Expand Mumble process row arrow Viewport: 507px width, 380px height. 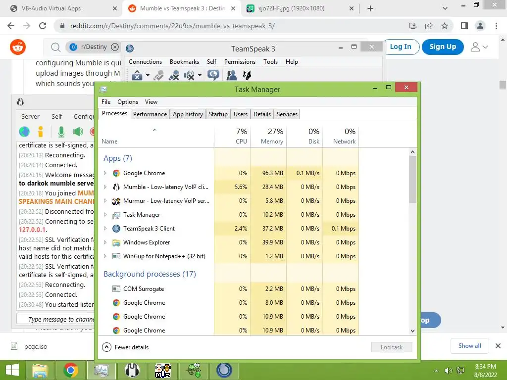point(105,187)
